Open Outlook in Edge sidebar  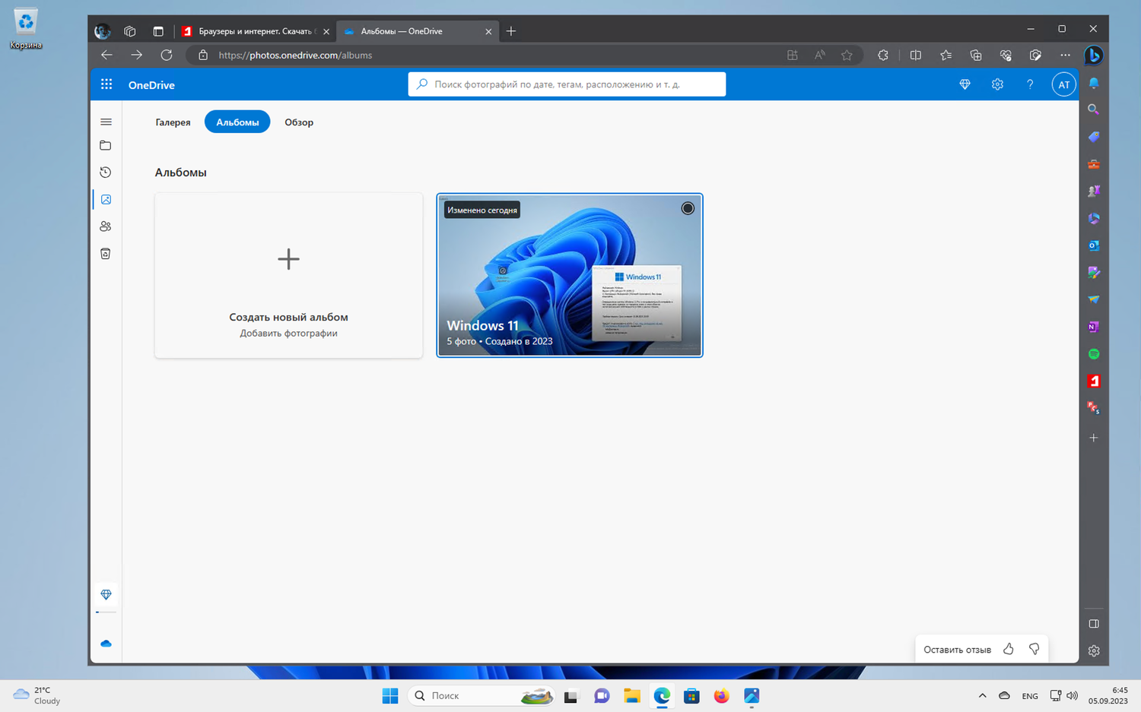(x=1094, y=245)
